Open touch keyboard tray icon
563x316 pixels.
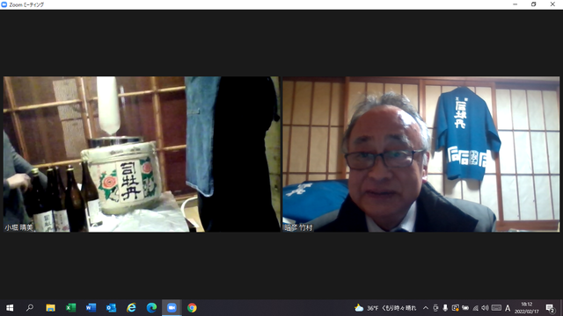(x=496, y=308)
